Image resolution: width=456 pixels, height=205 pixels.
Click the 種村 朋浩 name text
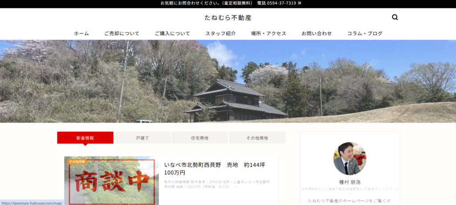point(350,182)
